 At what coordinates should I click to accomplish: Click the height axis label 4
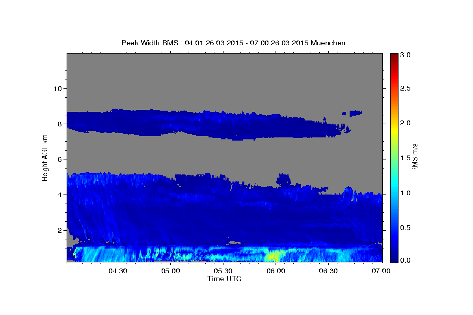coord(59,195)
